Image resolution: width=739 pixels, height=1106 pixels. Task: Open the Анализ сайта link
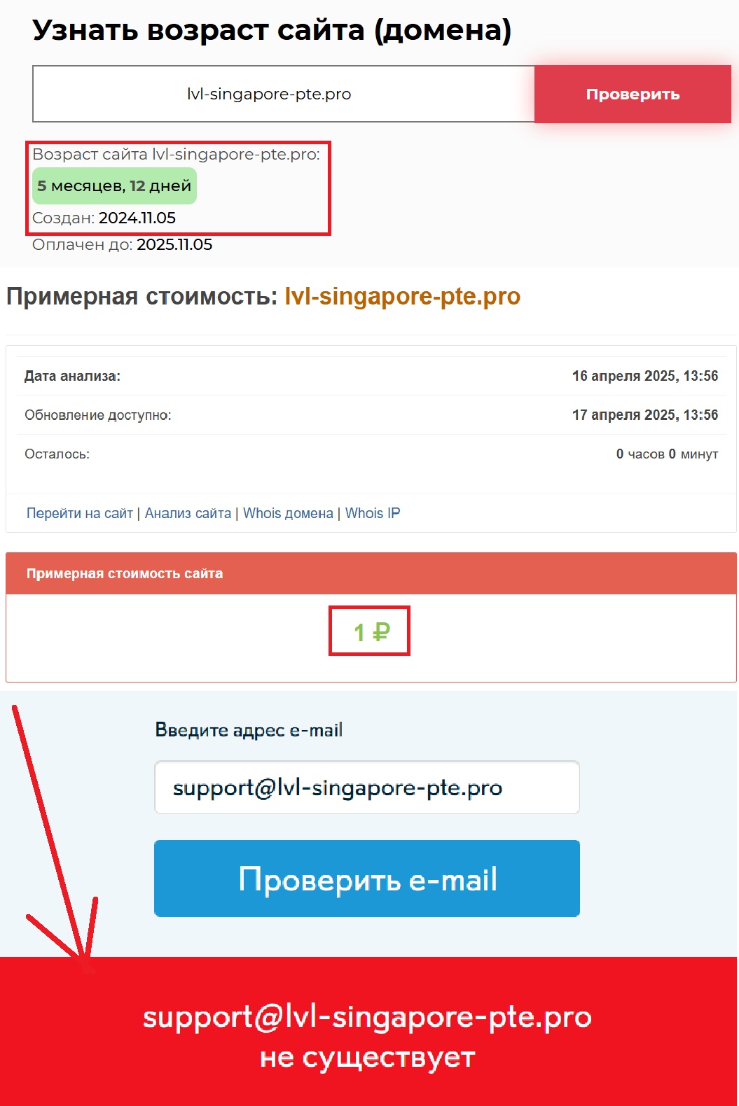(x=188, y=513)
